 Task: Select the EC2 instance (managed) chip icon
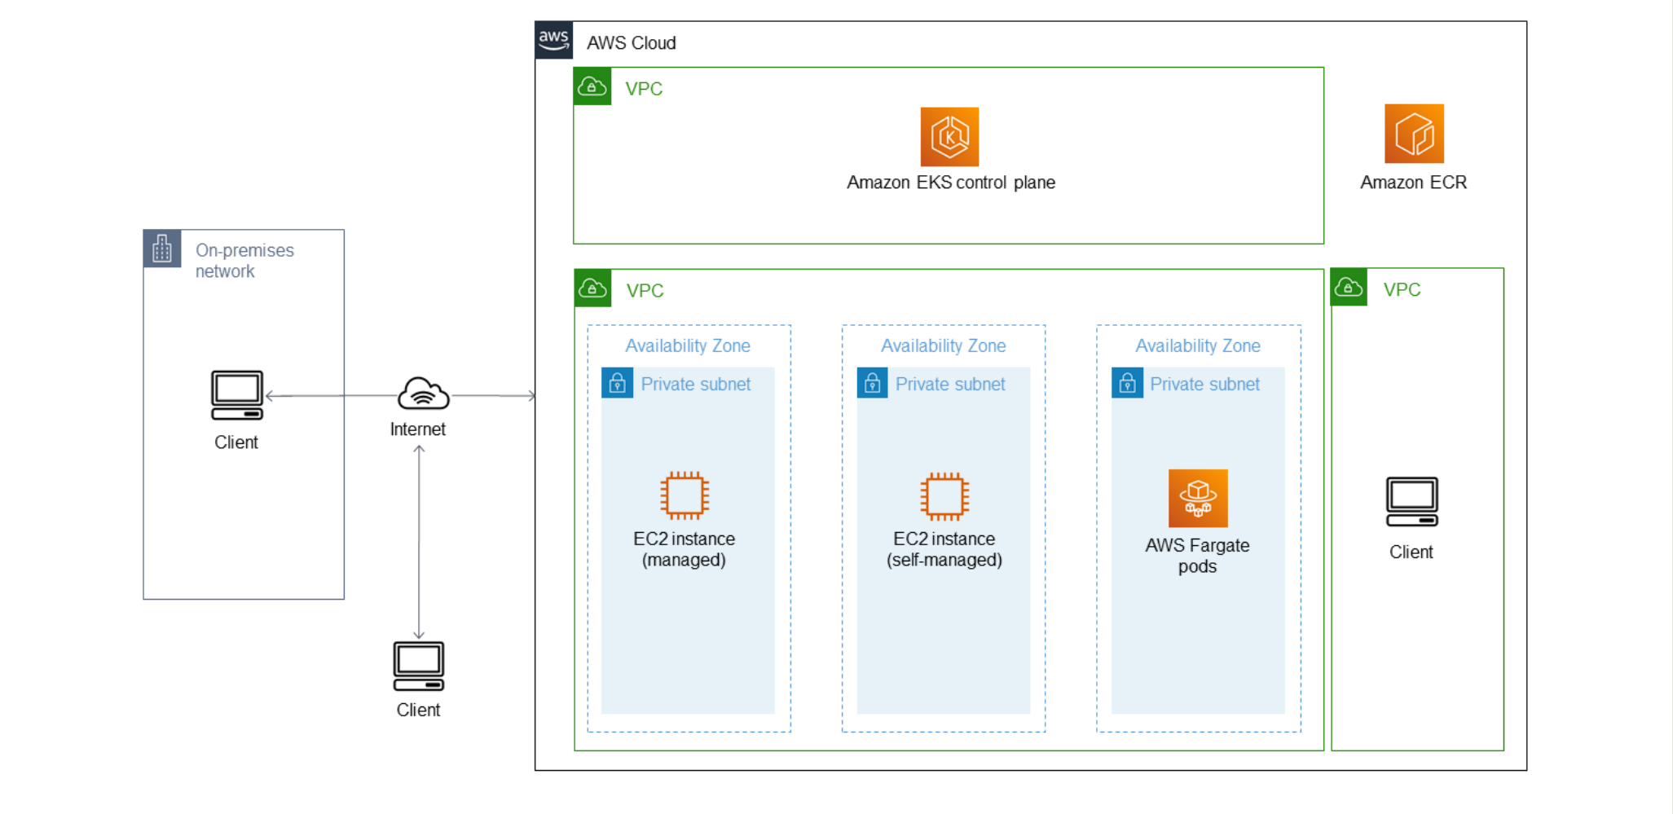click(x=685, y=495)
